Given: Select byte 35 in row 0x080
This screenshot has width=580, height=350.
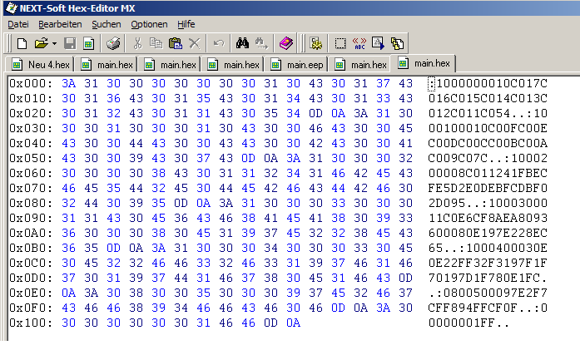Looking at the screenshot, I should [x=158, y=203].
